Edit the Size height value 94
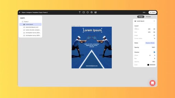This screenshot has width=175, height=98. click(154, 32)
